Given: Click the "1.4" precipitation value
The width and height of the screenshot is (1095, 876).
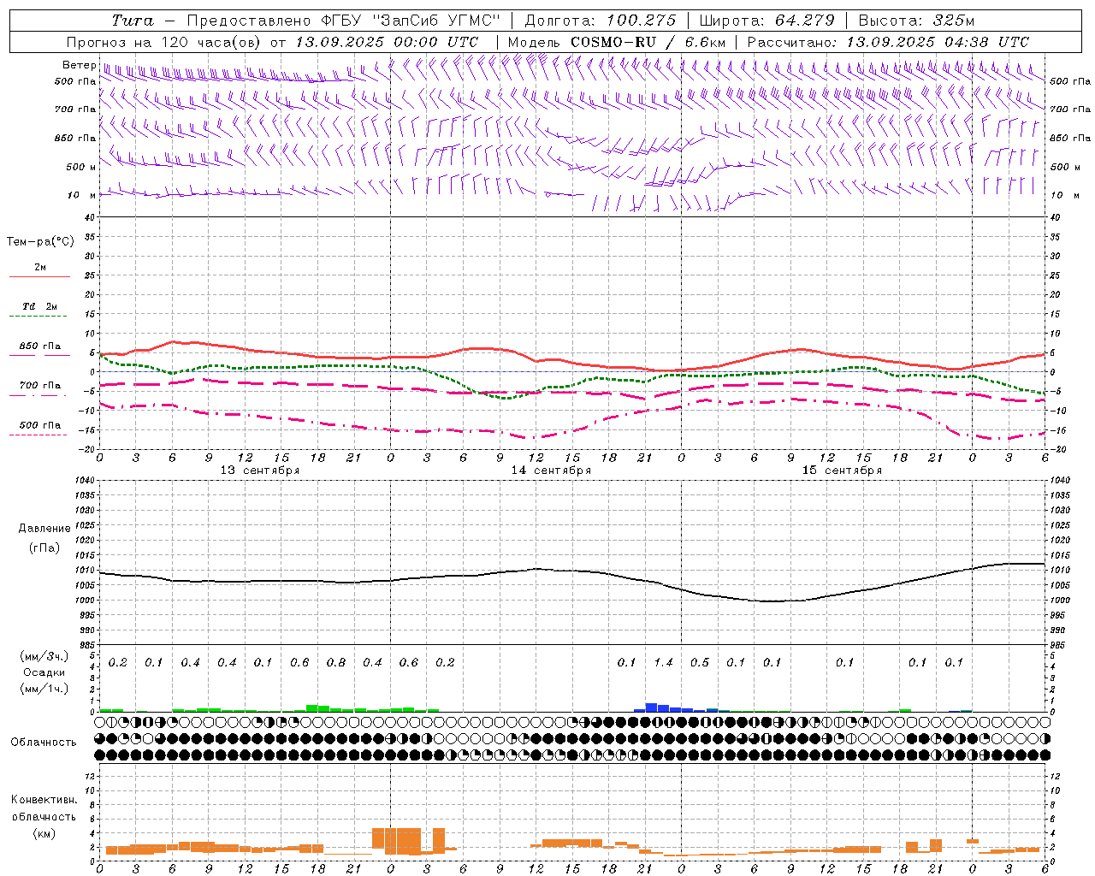Looking at the screenshot, I should [x=663, y=662].
